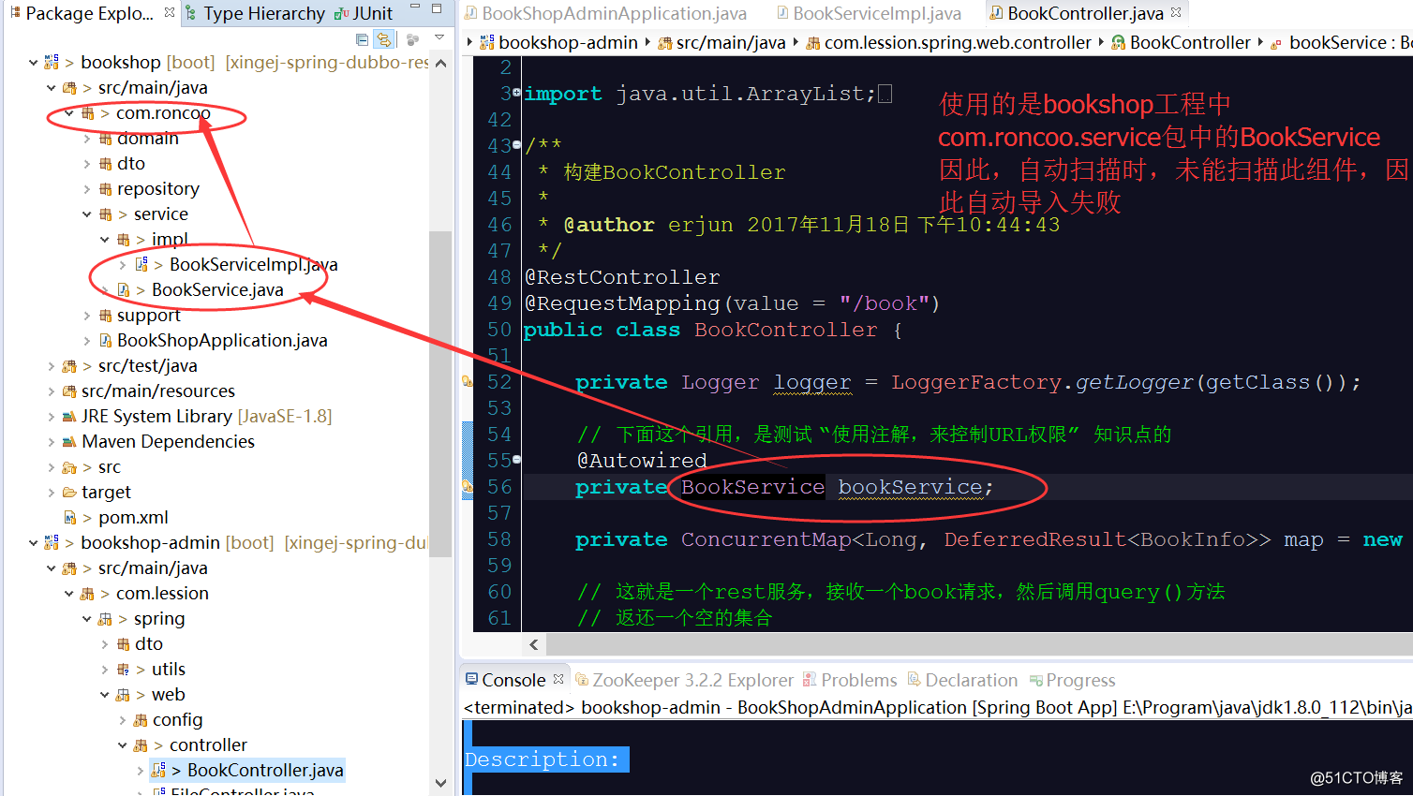Click the dto package icon under com.roncoo

point(106,164)
